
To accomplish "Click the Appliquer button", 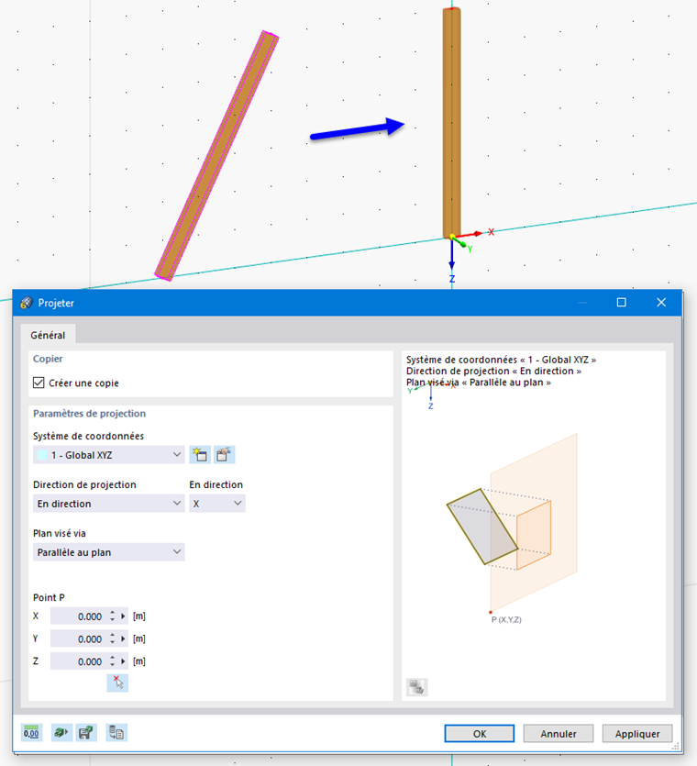I will tap(637, 734).
